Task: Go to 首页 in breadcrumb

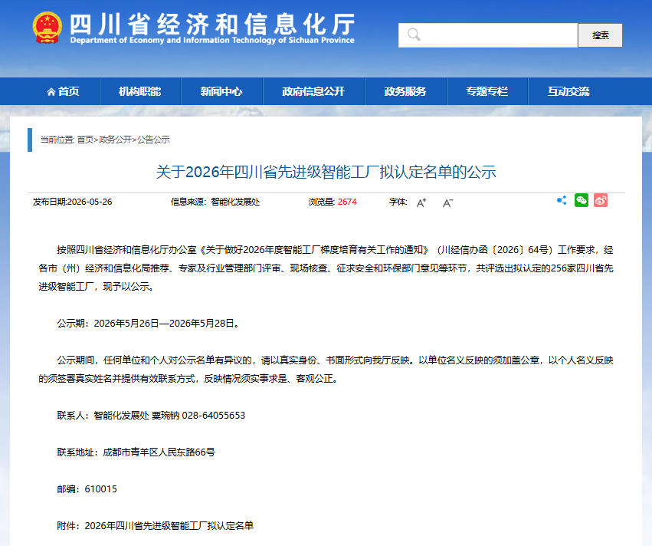Action: click(x=85, y=140)
